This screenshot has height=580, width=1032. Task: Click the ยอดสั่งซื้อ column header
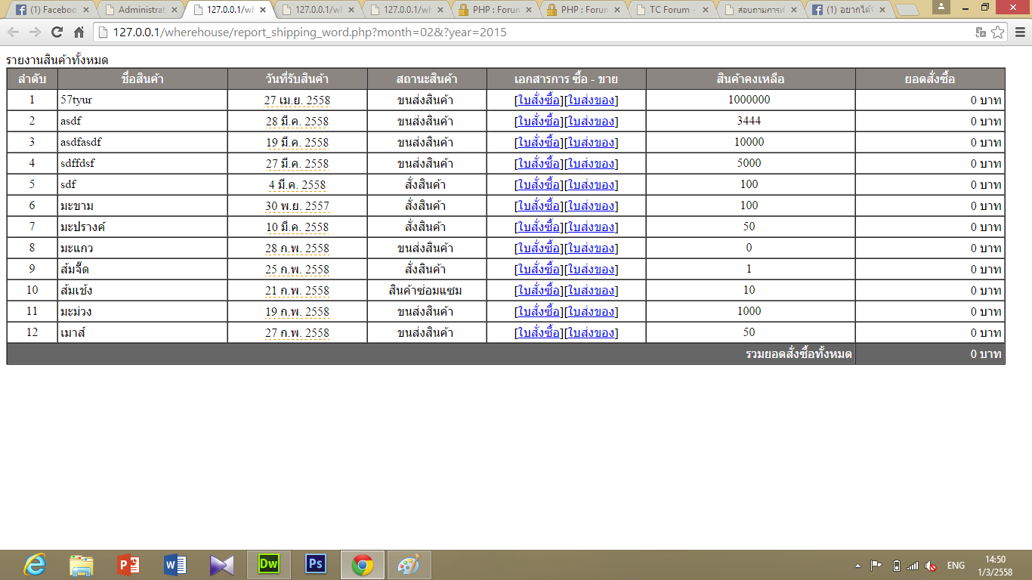[930, 79]
